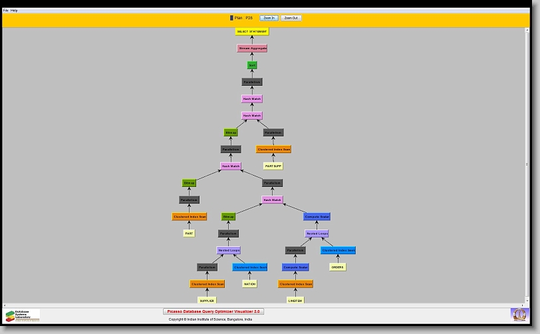Viewport: 540px width, 334px height.
Task: Click the Clustered Index Seek above ORDERS
Action: [x=338, y=250]
